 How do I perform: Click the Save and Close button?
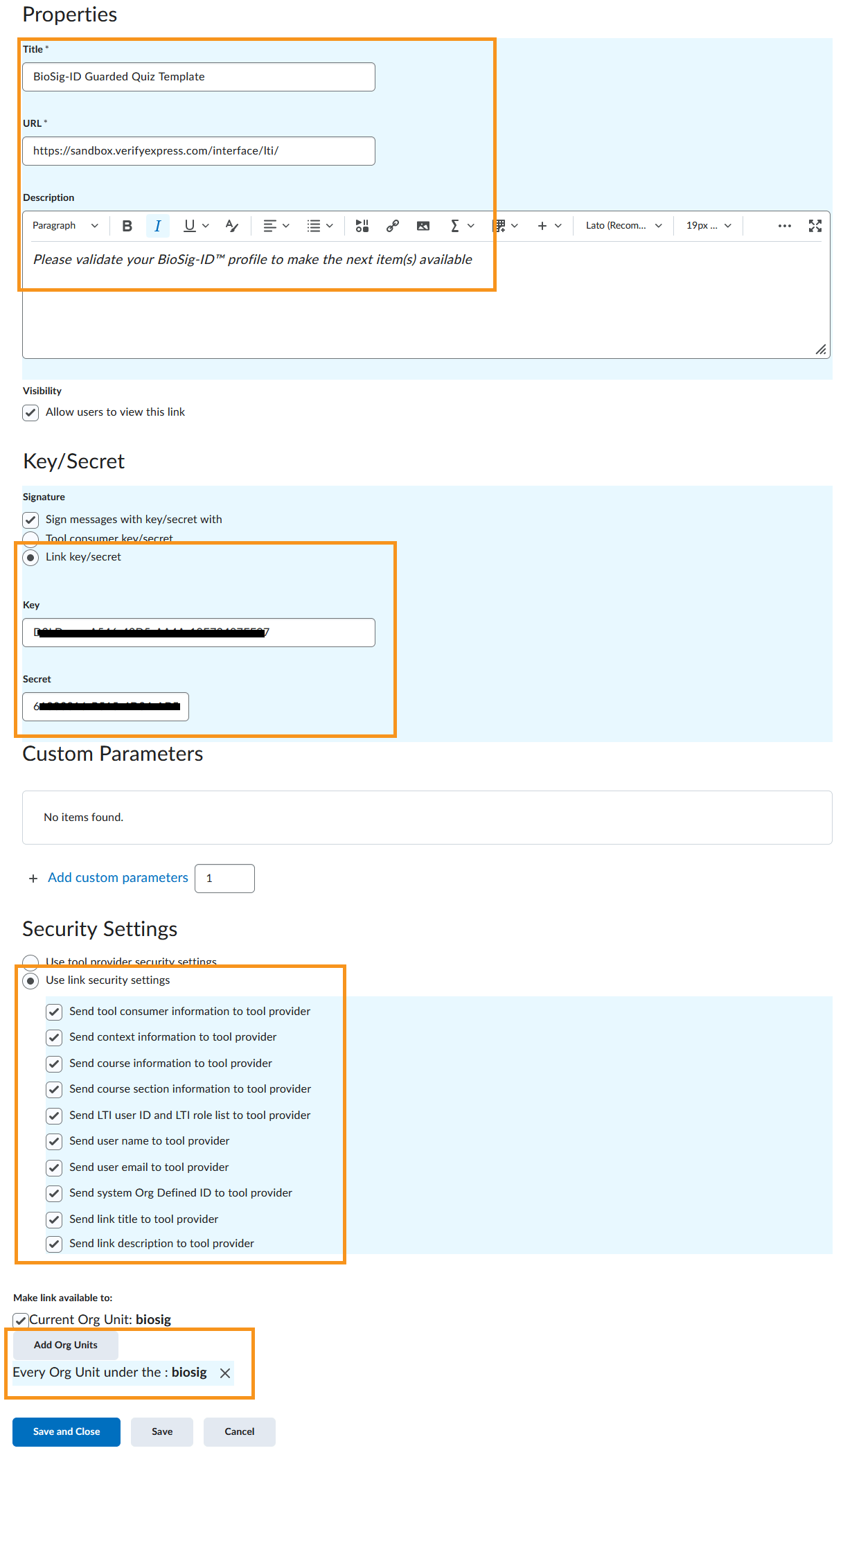click(66, 1432)
